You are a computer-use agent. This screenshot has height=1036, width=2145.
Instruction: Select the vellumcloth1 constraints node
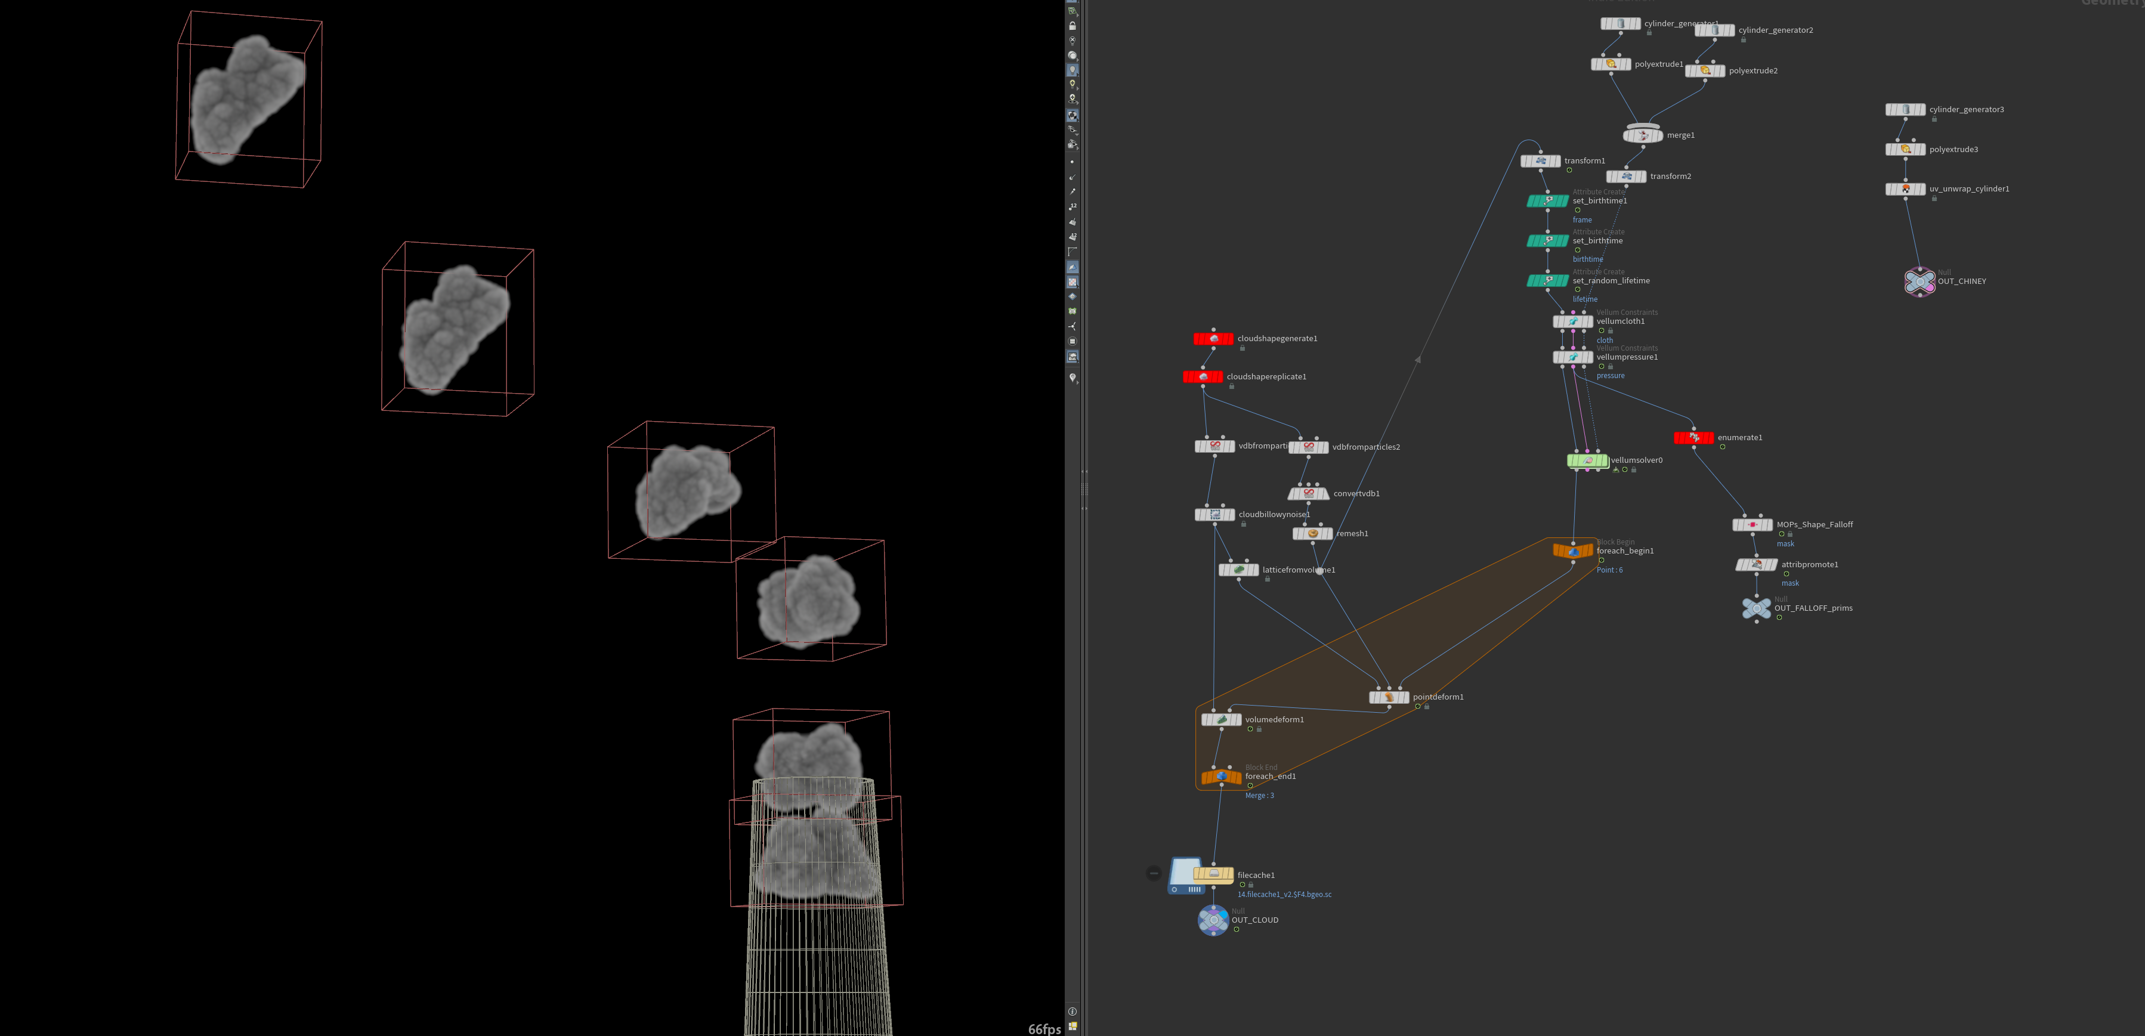[1573, 321]
